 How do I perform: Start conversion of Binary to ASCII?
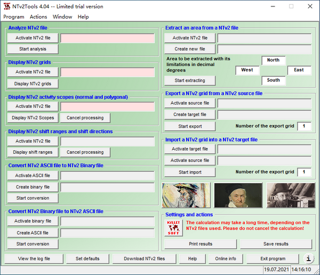point(33,244)
